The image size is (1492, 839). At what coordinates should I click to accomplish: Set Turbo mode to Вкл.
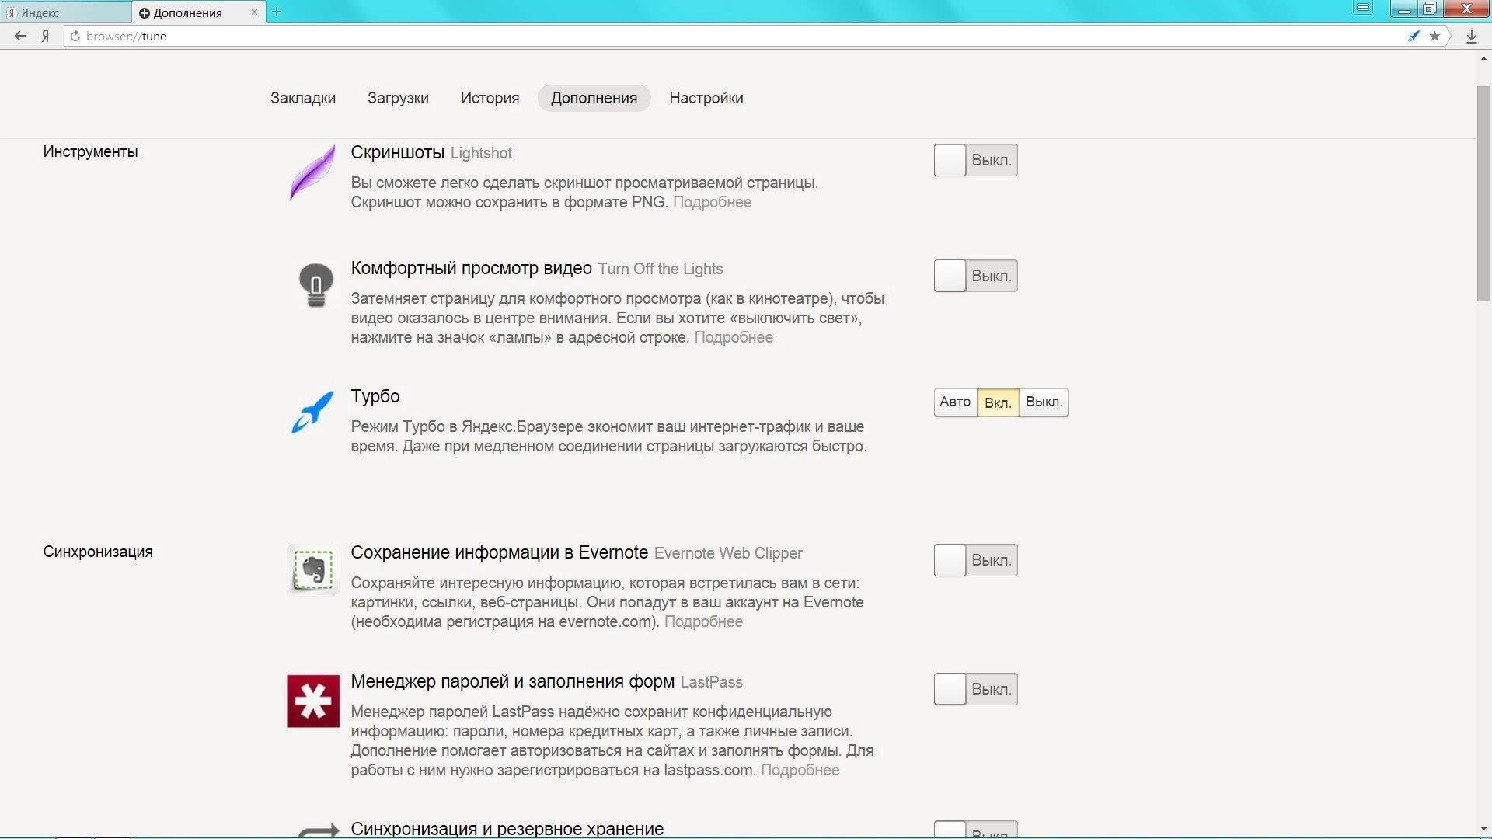coord(998,402)
